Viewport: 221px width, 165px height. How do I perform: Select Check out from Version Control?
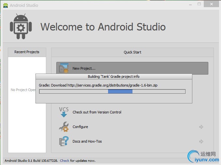(97, 112)
